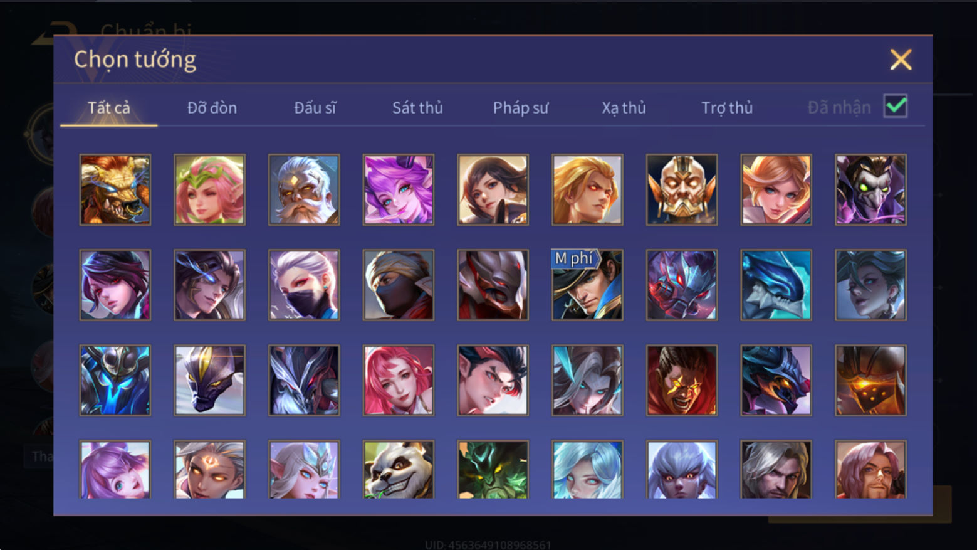Screen dimensions: 977x550
Task: Choose the panda hero portrait
Action: [x=399, y=469]
